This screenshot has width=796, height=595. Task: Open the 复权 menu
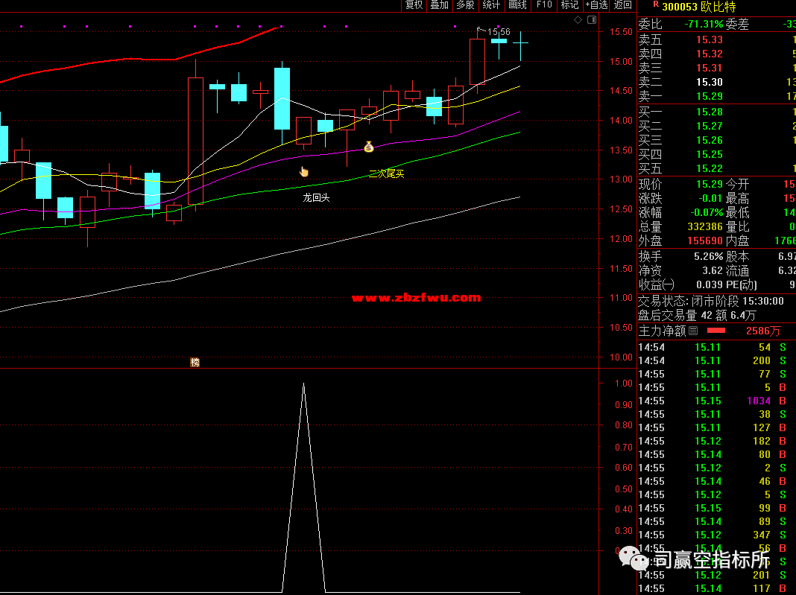click(x=414, y=5)
